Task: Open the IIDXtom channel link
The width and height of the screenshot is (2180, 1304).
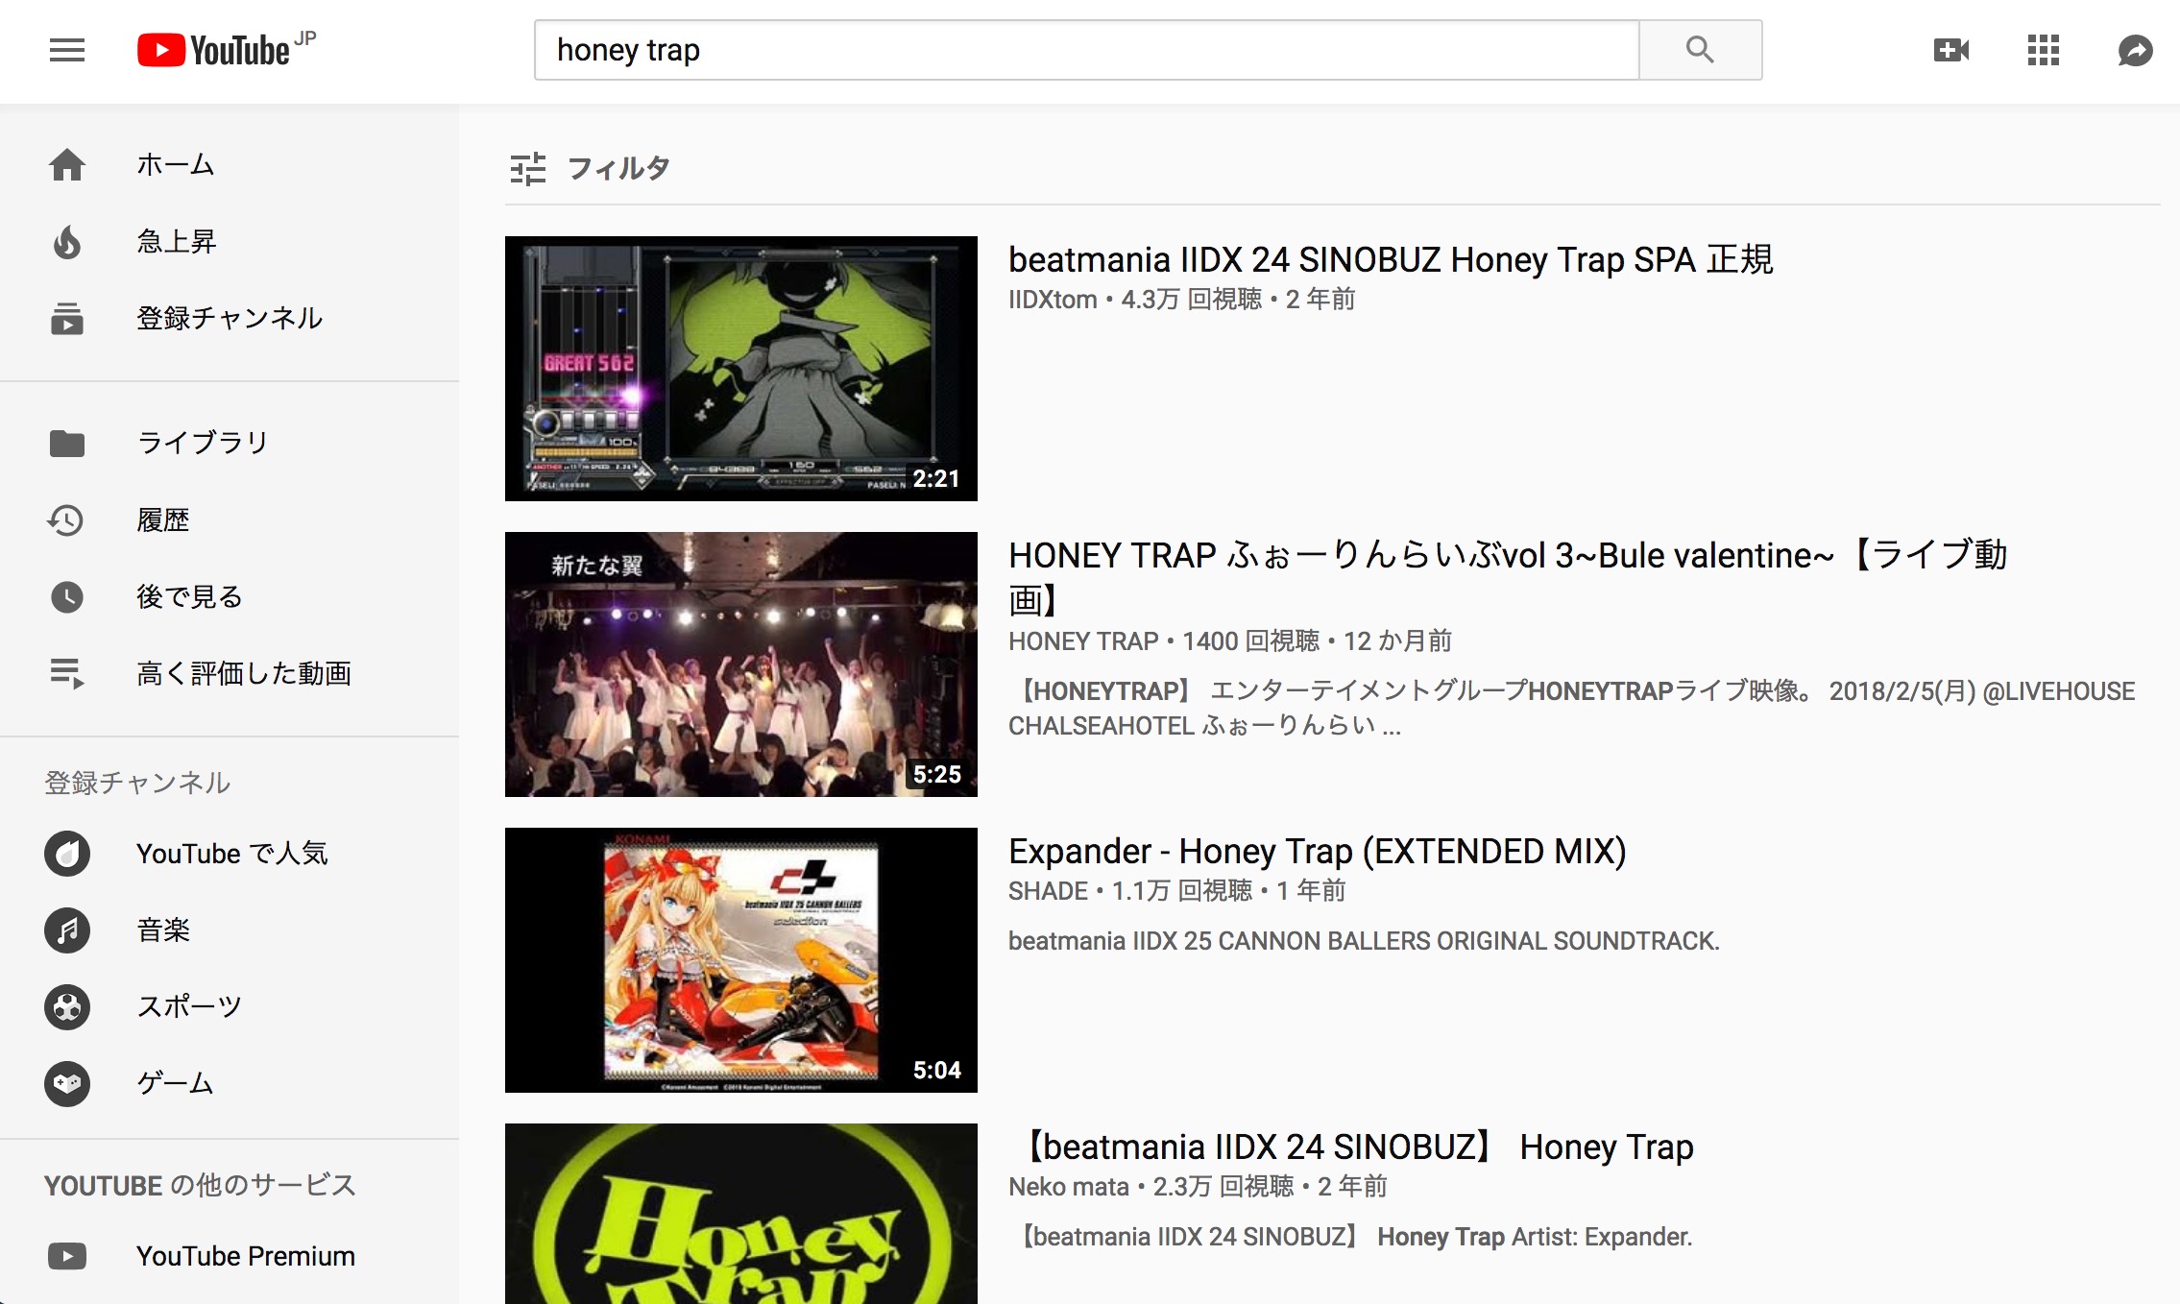Action: [1053, 300]
